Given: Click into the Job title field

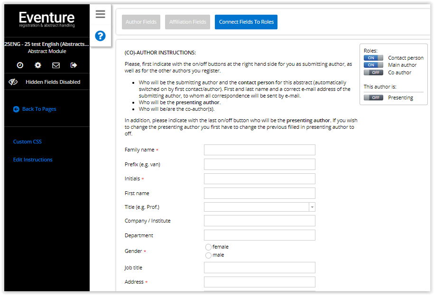Looking at the screenshot, I should [x=259, y=268].
